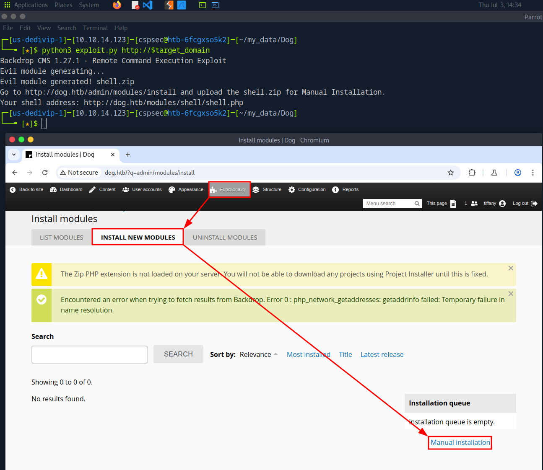This screenshot has height=470, width=543.
Task: Expand the This page dropdown
Action: [442, 204]
